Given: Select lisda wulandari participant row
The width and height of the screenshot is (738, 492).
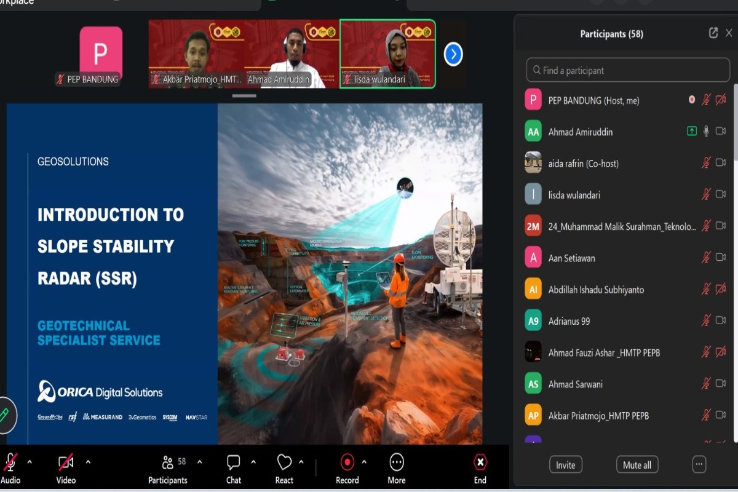Looking at the screenshot, I should (626, 194).
